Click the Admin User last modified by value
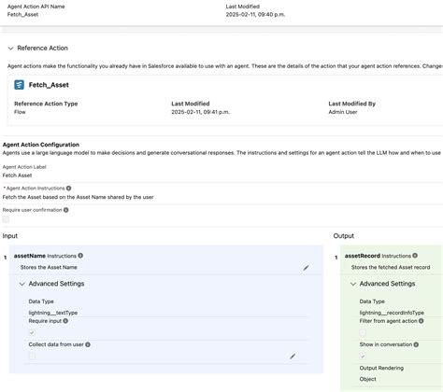 click(343, 112)
